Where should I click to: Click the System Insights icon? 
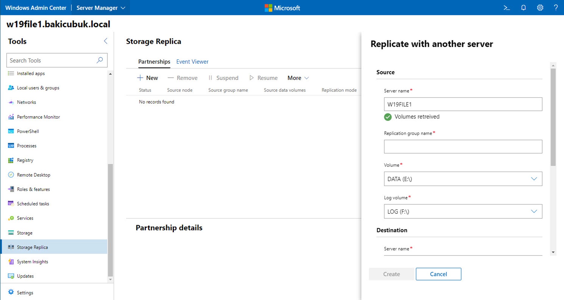tap(11, 262)
